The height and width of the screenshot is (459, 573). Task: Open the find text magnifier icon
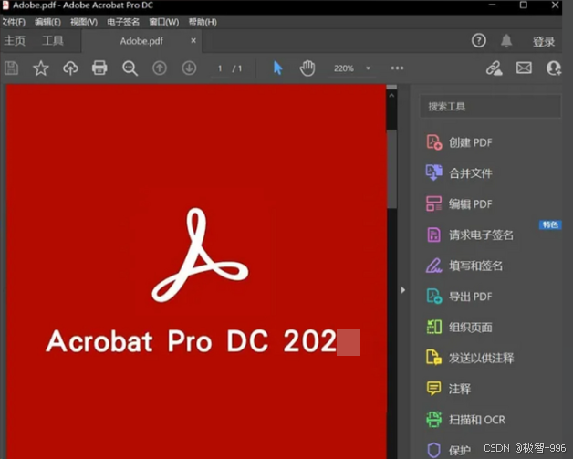[130, 68]
